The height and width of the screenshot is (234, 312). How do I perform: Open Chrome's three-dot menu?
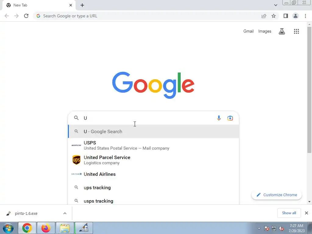pyautogui.click(x=305, y=16)
